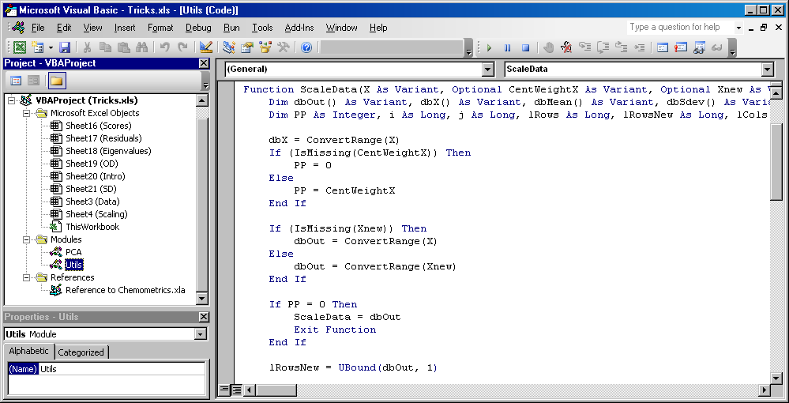
Task: Click the Paste clipboard icon
Action: point(123,47)
